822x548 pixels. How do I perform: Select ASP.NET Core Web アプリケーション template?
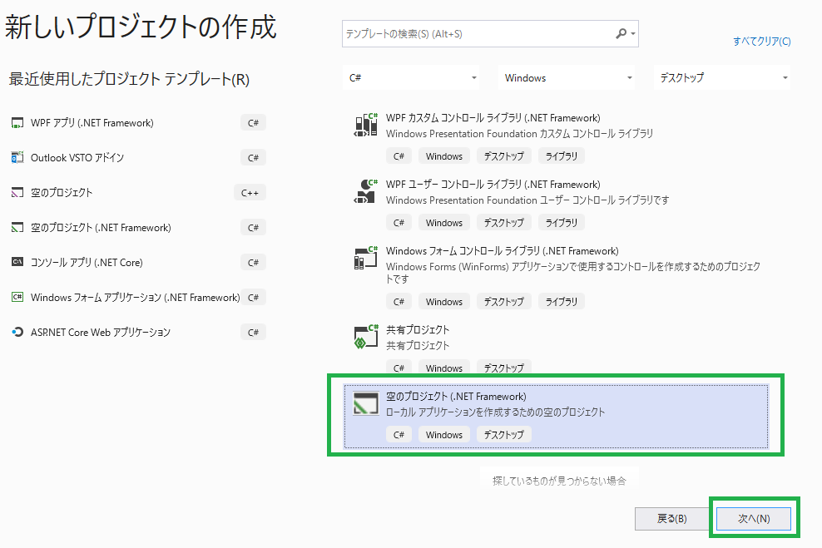tap(101, 332)
